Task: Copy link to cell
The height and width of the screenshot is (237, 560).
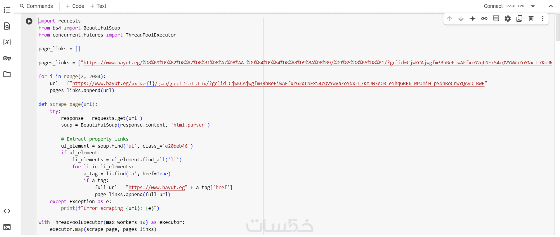Action: (484, 19)
